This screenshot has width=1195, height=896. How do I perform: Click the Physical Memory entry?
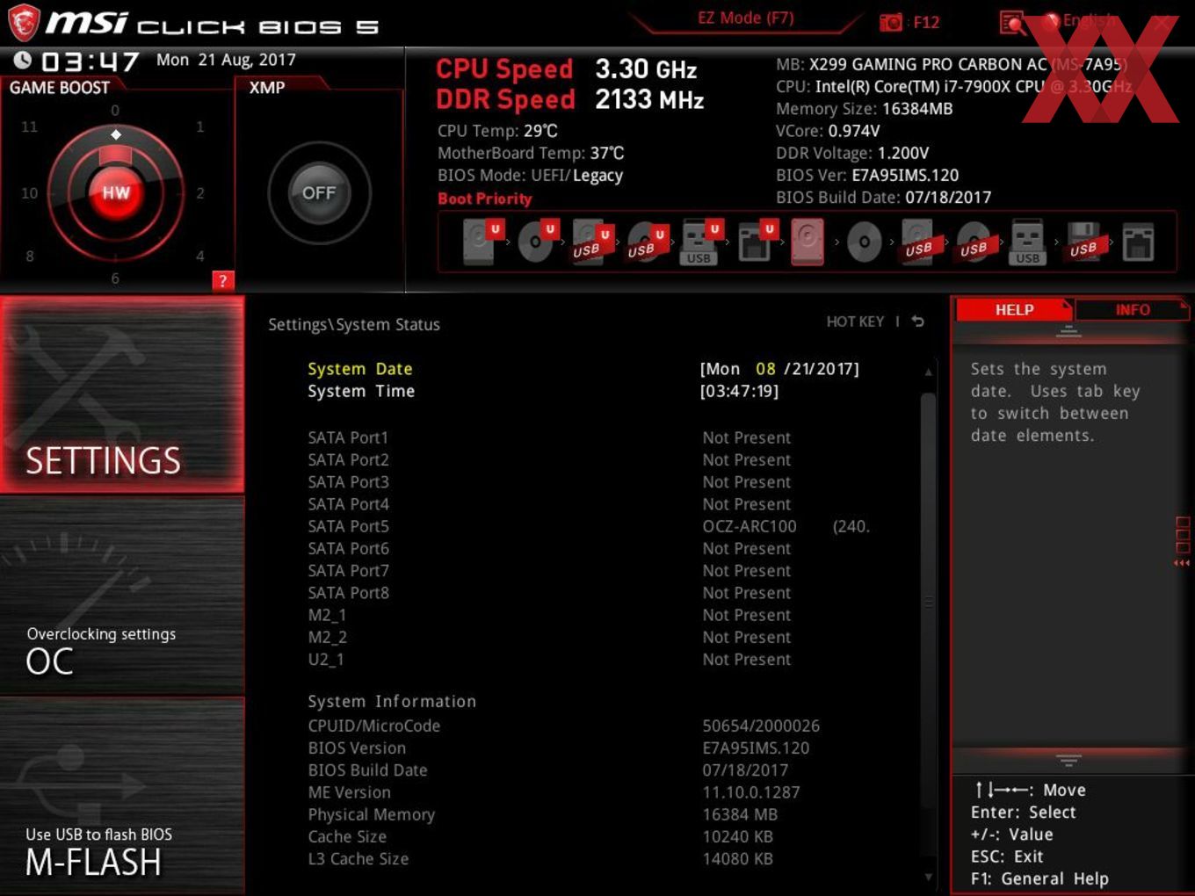542,814
